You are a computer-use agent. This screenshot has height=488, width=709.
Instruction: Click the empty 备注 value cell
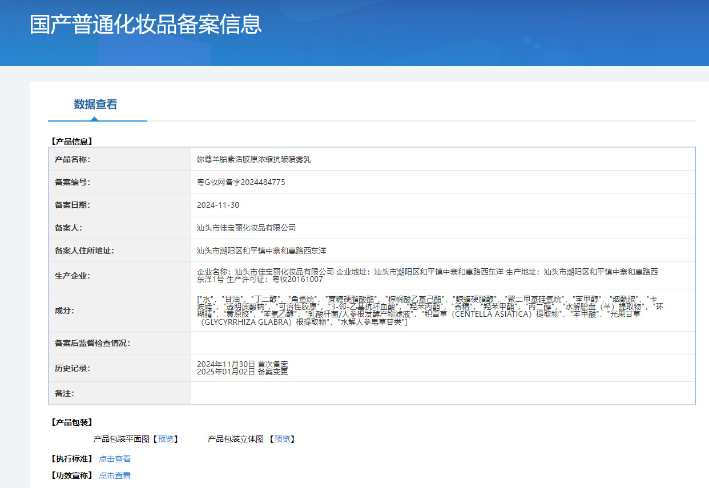tap(442, 393)
